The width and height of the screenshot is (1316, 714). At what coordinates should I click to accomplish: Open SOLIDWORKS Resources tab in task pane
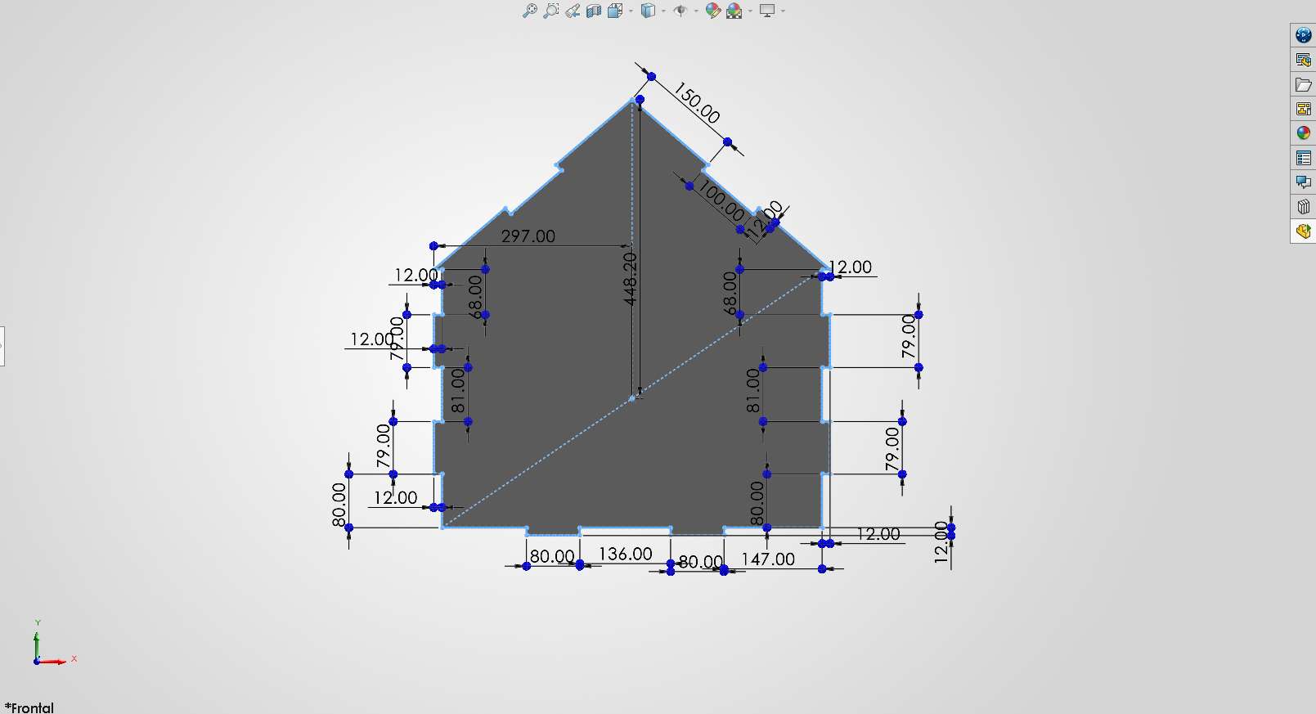(1304, 35)
